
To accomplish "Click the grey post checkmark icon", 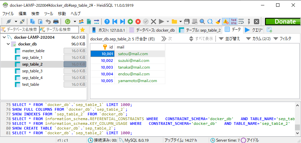I will [146, 22].
